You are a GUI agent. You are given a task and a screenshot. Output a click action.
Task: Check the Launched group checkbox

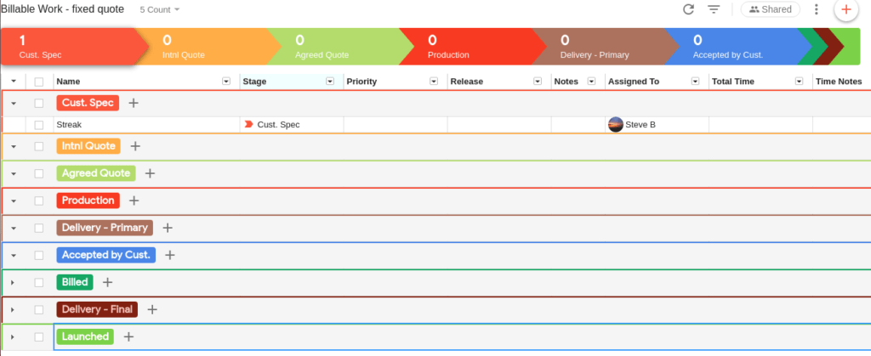pos(39,336)
